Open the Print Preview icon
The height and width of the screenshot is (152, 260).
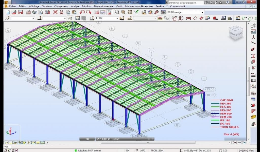[41, 12]
